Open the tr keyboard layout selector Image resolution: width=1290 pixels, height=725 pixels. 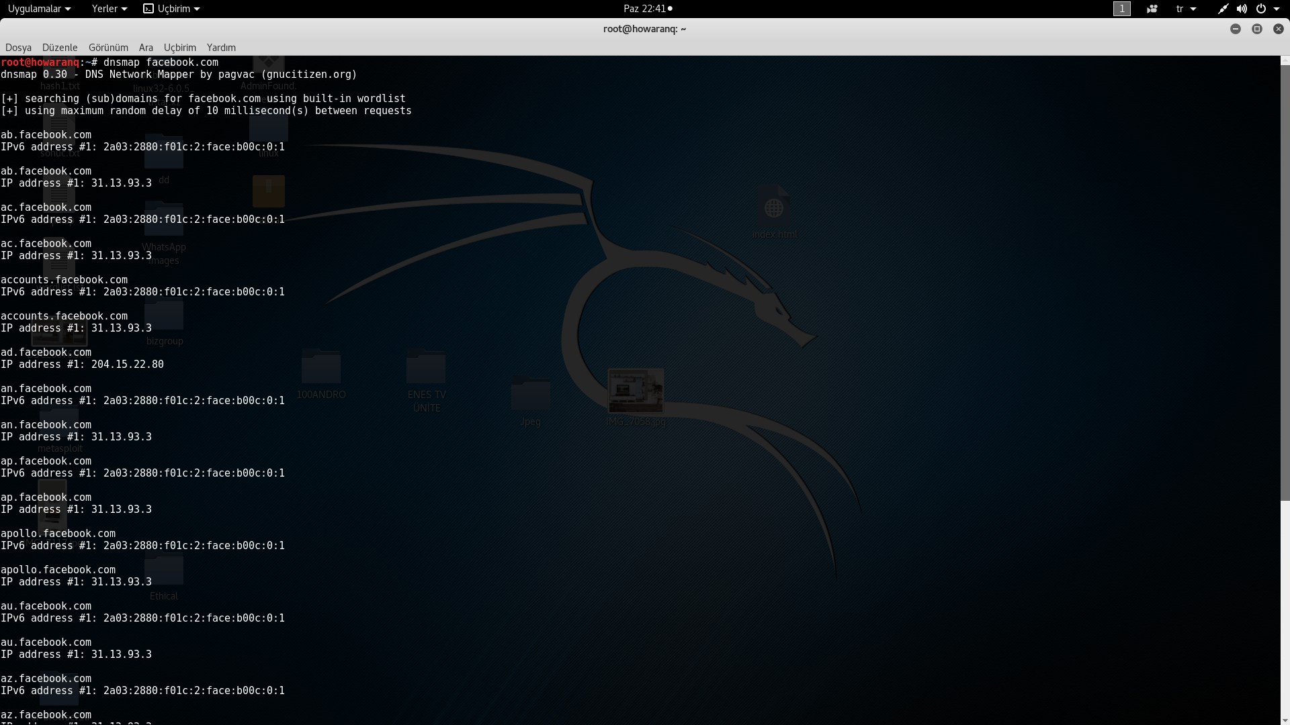[x=1186, y=9]
